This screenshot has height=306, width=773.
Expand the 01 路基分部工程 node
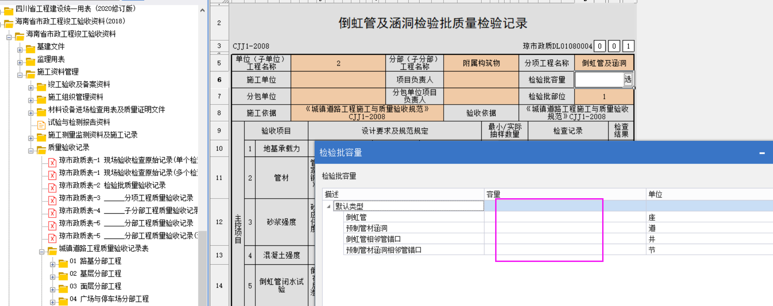(53, 264)
